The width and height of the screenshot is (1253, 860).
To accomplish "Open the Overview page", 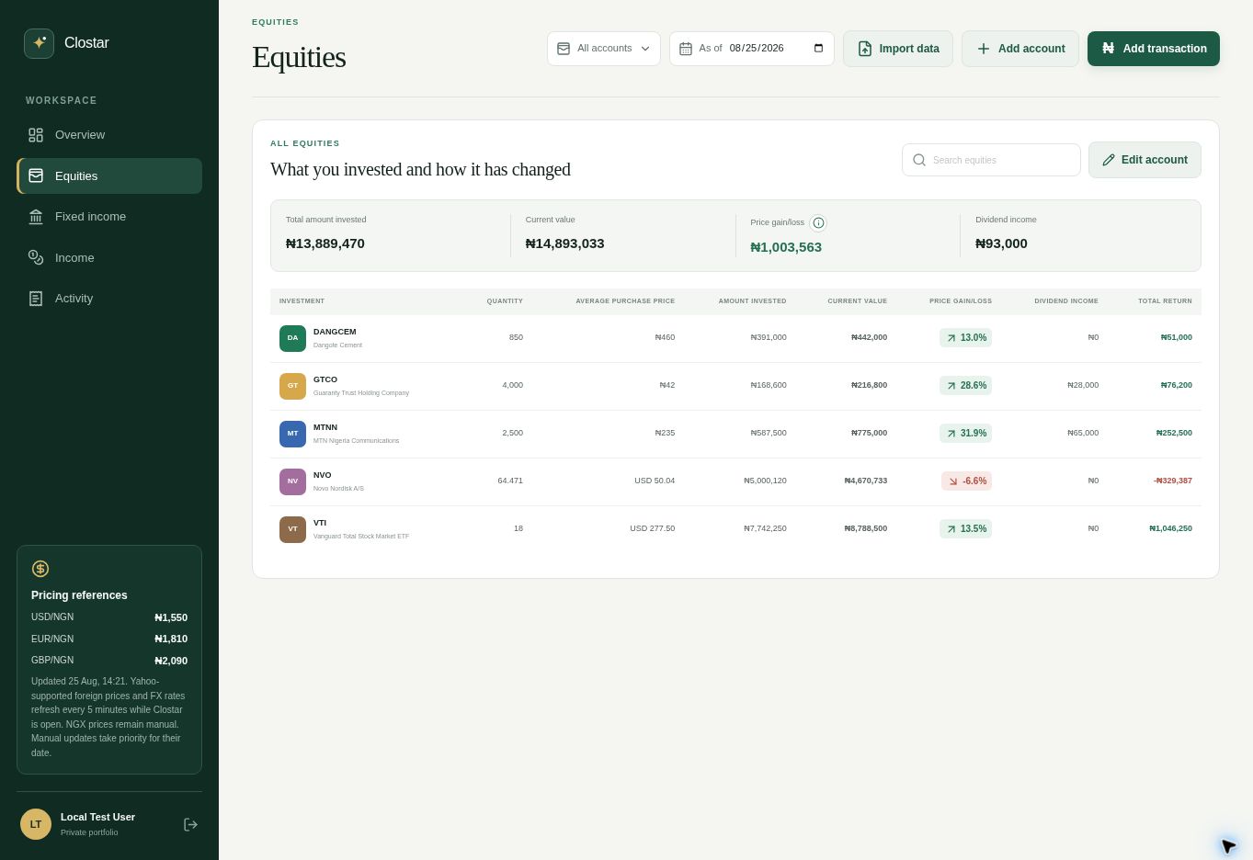I will tap(109, 135).
